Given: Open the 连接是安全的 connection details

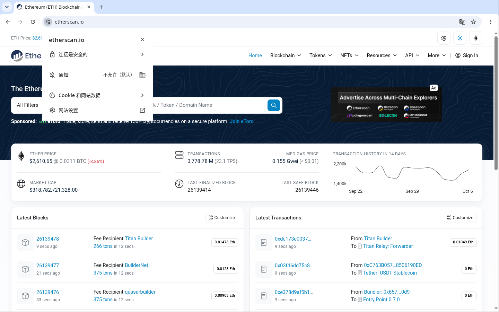Looking at the screenshot, I should tap(97, 54).
